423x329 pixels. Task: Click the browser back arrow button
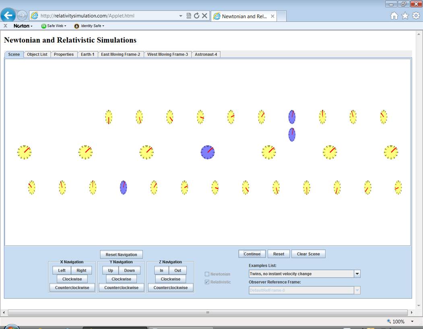click(8, 16)
